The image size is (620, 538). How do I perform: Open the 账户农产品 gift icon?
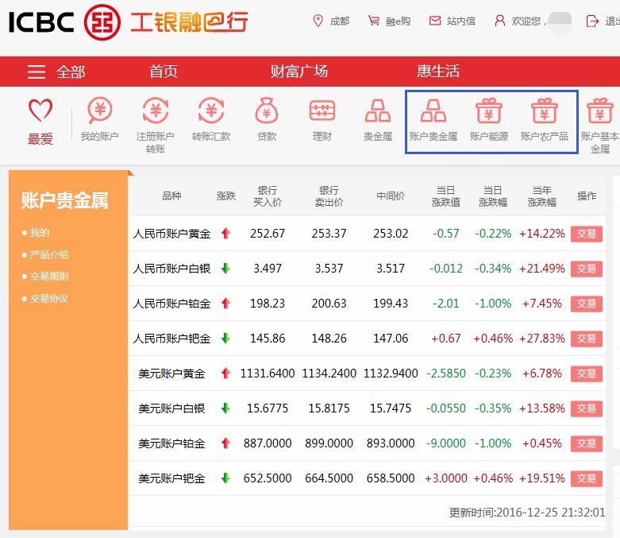544,110
